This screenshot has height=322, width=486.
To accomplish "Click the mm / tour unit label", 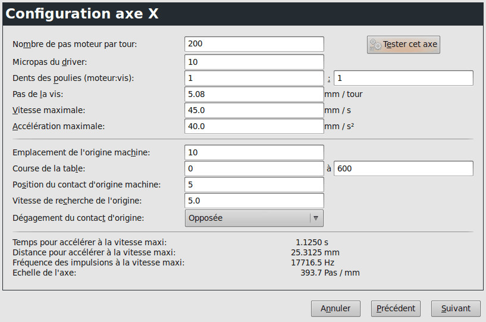I will click(343, 94).
